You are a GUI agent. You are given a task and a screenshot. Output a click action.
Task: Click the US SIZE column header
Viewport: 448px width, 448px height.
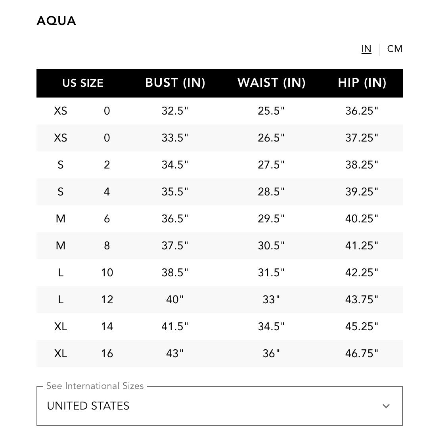click(83, 83)
